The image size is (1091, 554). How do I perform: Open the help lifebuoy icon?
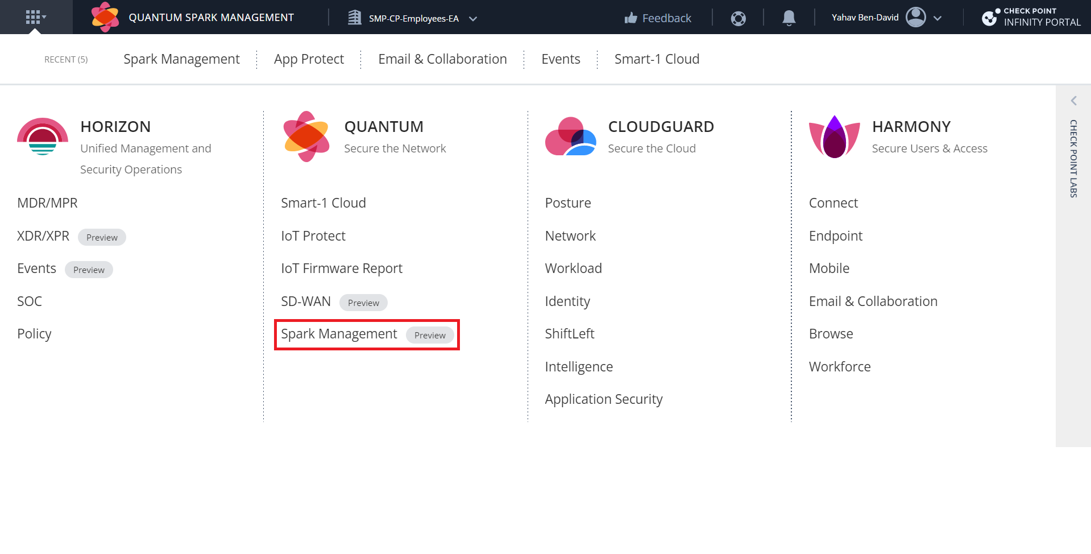coord(738,18)
